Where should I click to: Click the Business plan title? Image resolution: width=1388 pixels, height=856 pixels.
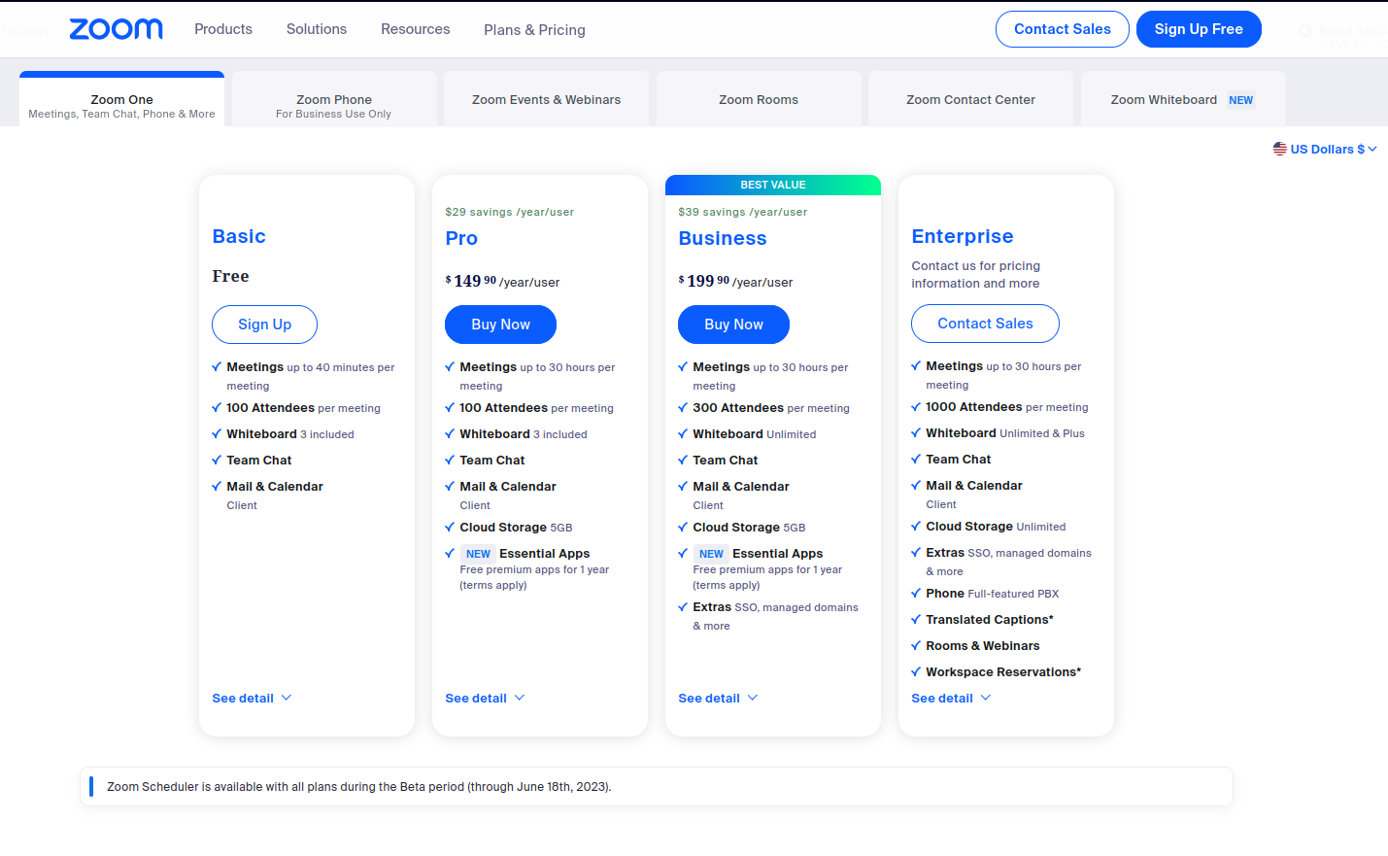[723, 238]
